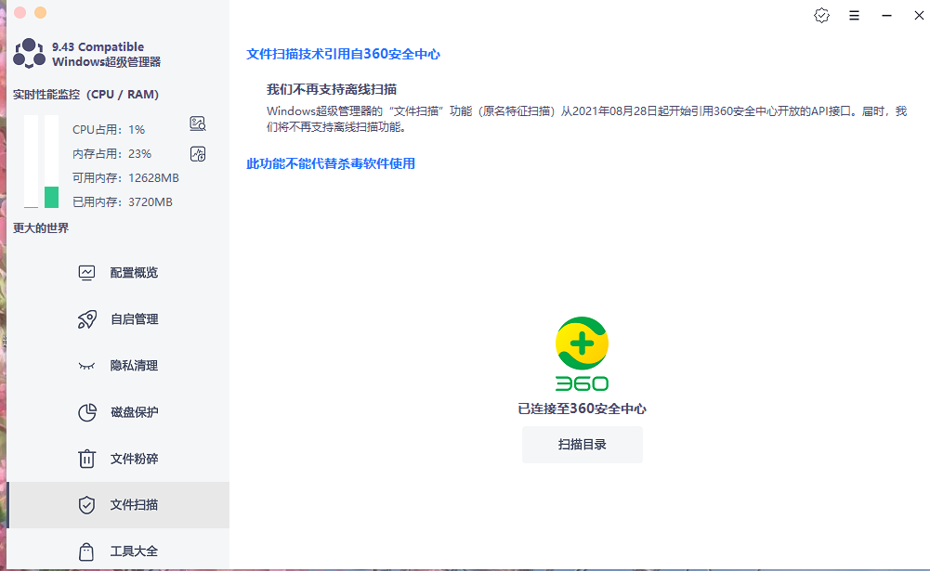Click the verified badge icon in title bar
The width and height of the screenshot is (930, 571).
[x=821, y=16]
